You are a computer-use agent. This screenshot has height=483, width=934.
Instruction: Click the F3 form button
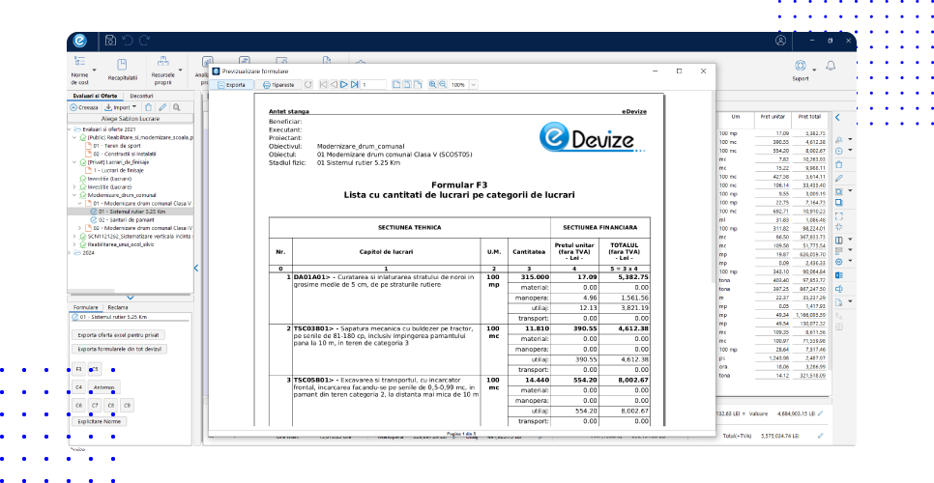[78, 369]
